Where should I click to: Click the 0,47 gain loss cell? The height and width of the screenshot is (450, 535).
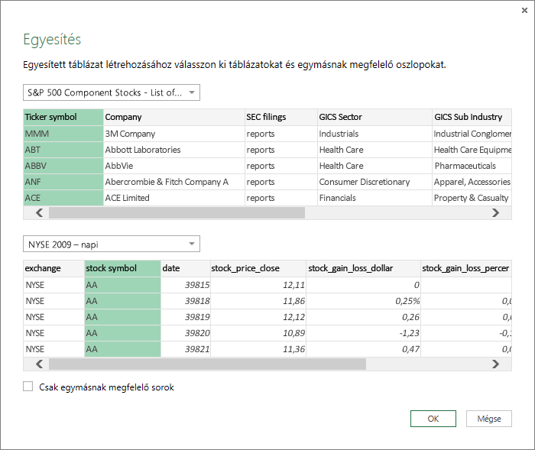[363, 349]
